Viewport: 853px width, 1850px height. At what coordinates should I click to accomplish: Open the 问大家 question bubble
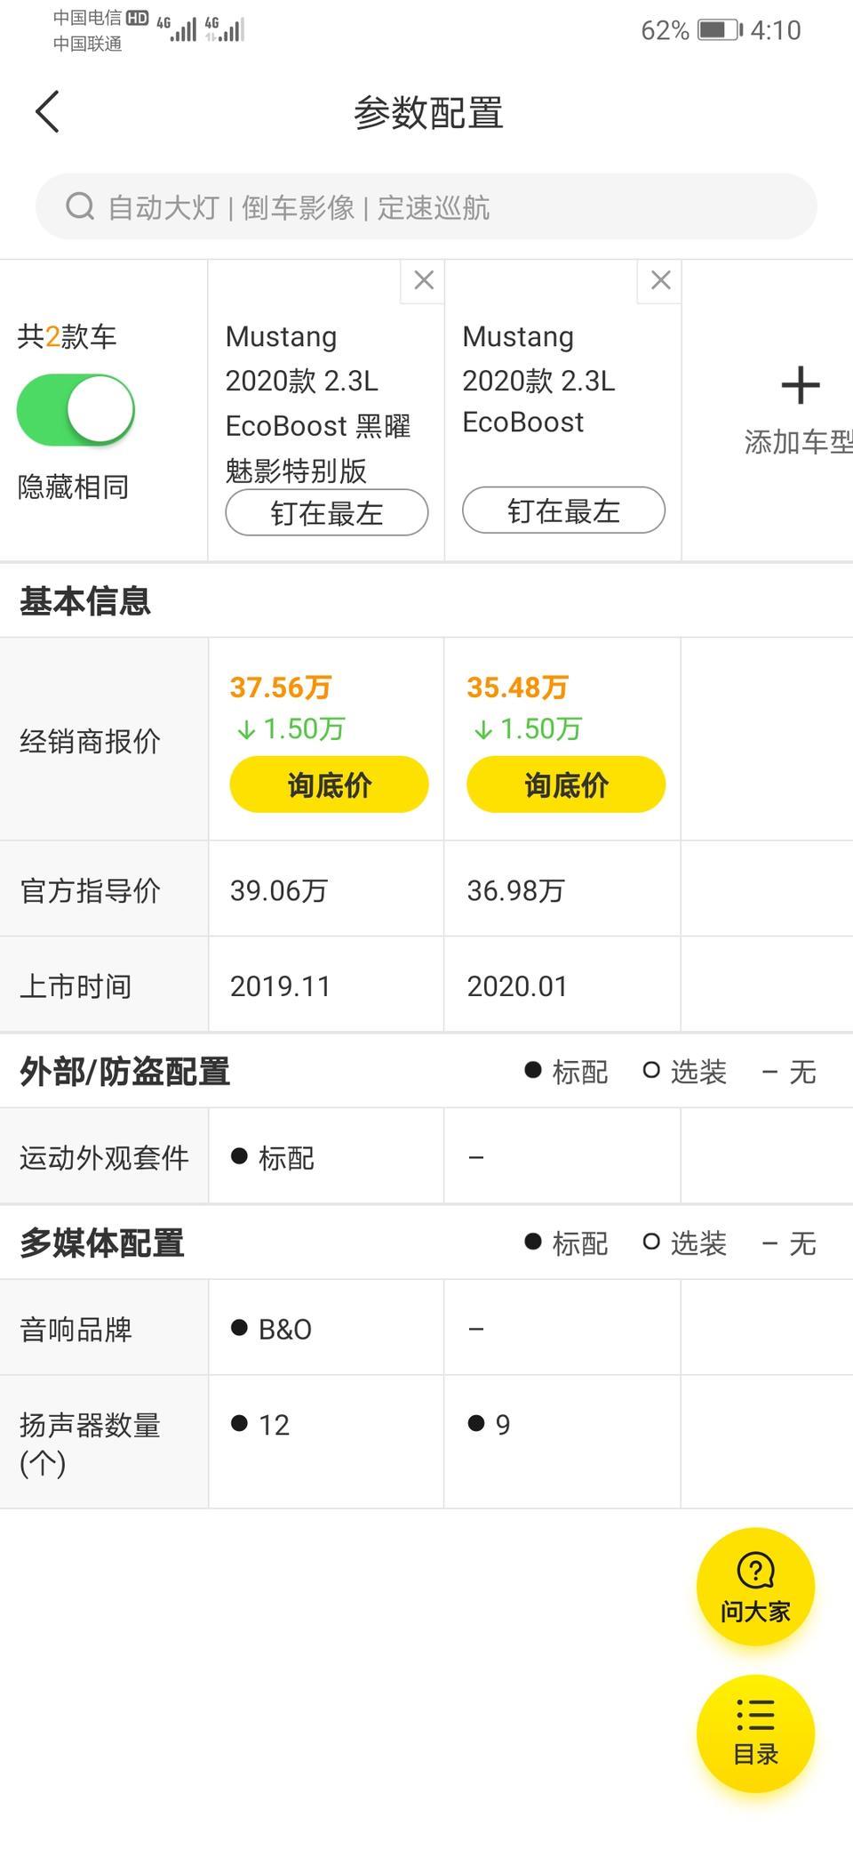coord(755,1587)
